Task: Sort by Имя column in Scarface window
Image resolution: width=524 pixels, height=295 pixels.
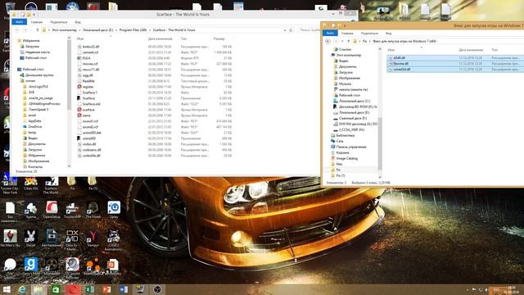Action: click(x=80, y=39)
